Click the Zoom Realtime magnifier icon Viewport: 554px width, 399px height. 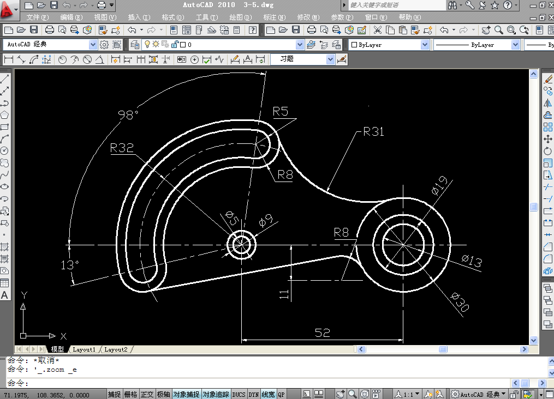pos(498,30)
